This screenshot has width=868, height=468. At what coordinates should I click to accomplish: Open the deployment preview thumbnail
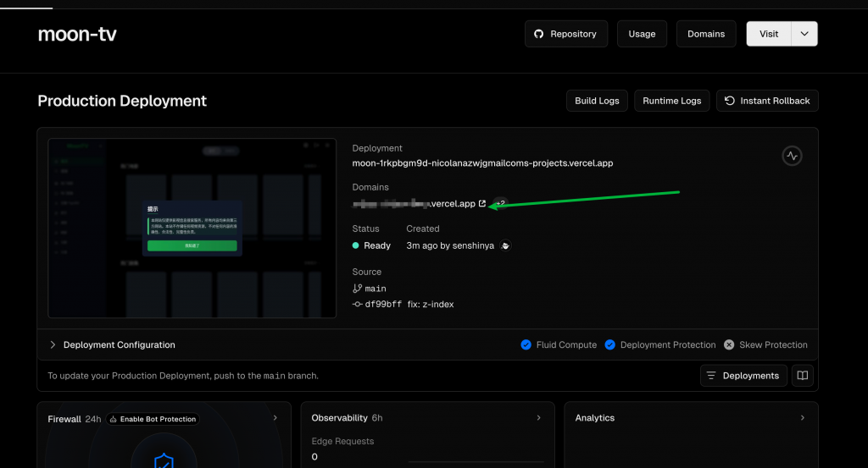click(x=192, y=228)
